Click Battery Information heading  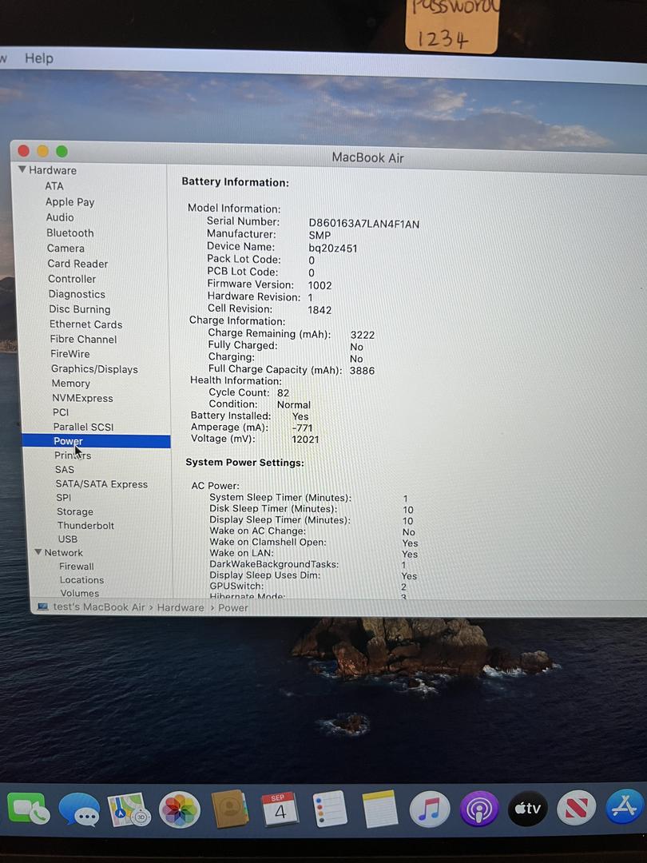pyautogui.click(x=235, y=182)
